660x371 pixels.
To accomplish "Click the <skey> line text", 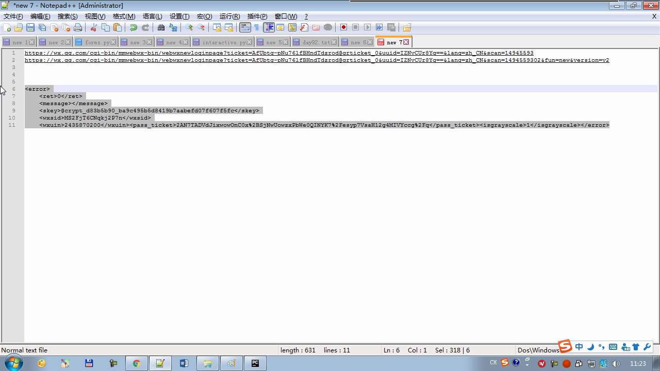I will point(149,111).
